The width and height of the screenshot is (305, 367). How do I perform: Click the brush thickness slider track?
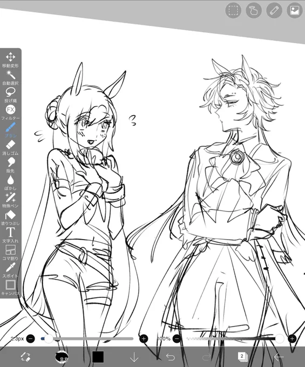click(x=87, y=339)
